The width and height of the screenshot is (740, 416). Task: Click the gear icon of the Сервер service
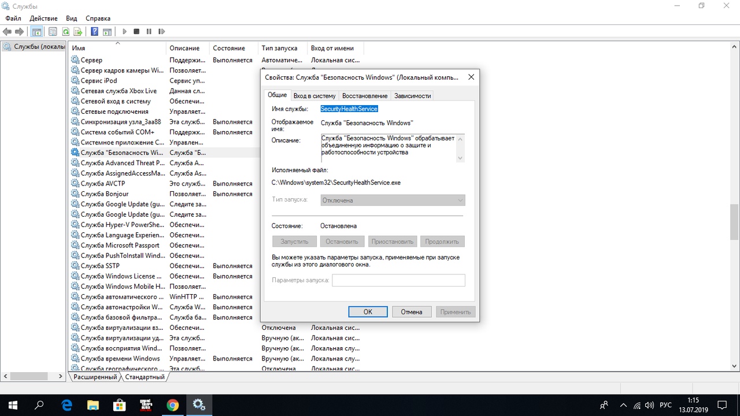click(75, 60)
